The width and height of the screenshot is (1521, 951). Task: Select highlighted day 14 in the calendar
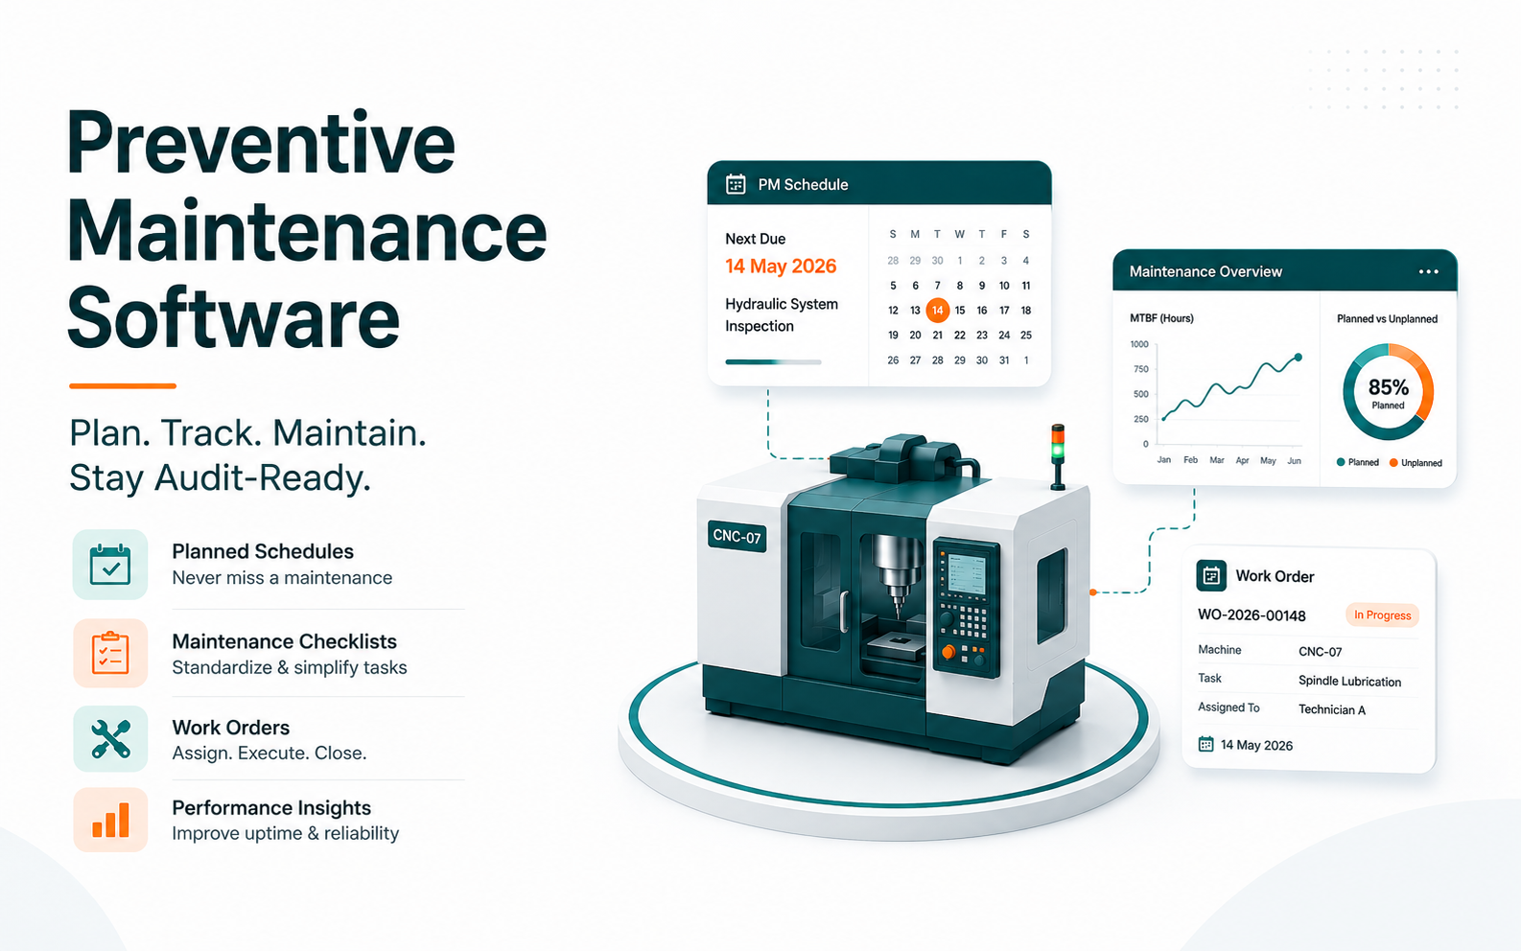pyautogui.click(x=937, y=310)
